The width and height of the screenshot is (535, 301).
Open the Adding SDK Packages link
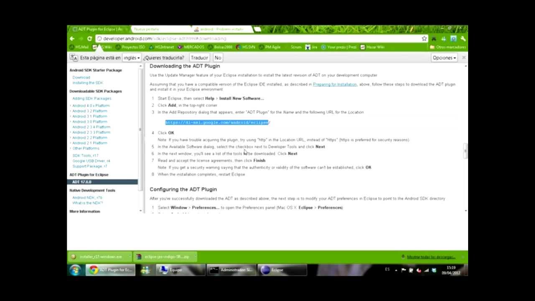point(92,99)
